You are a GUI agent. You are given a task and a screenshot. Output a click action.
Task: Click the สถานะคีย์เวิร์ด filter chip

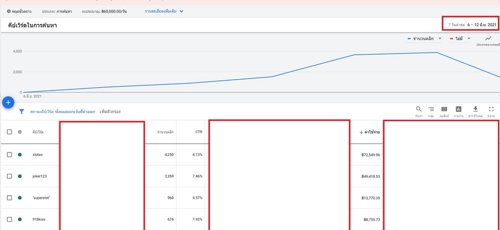pyautogui.click(x=63, y=112)
